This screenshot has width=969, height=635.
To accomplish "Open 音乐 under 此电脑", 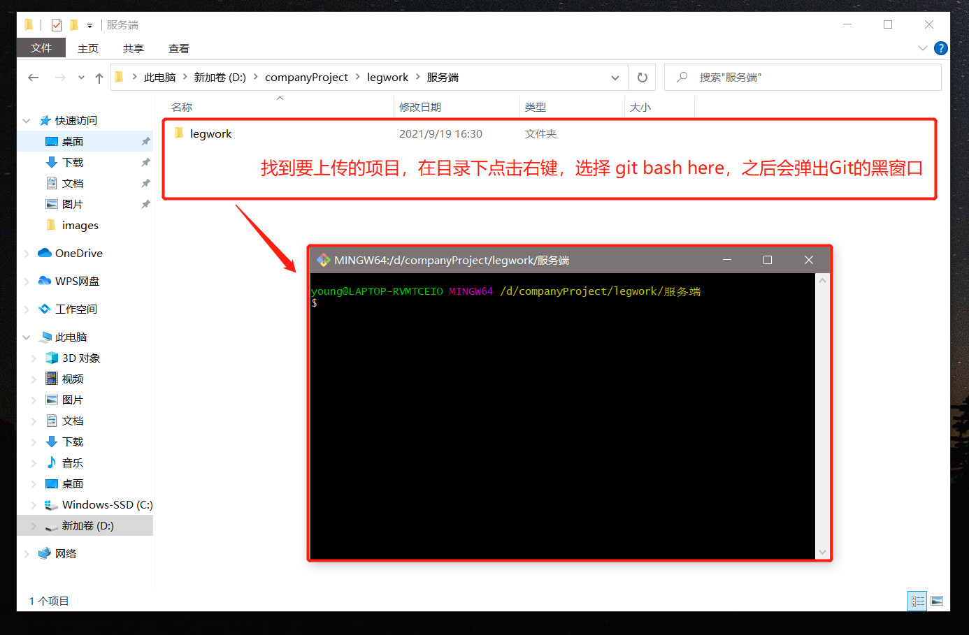I will coord(73,463).
